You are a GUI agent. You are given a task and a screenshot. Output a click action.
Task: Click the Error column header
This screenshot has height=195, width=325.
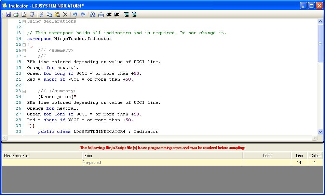[163, 156]
